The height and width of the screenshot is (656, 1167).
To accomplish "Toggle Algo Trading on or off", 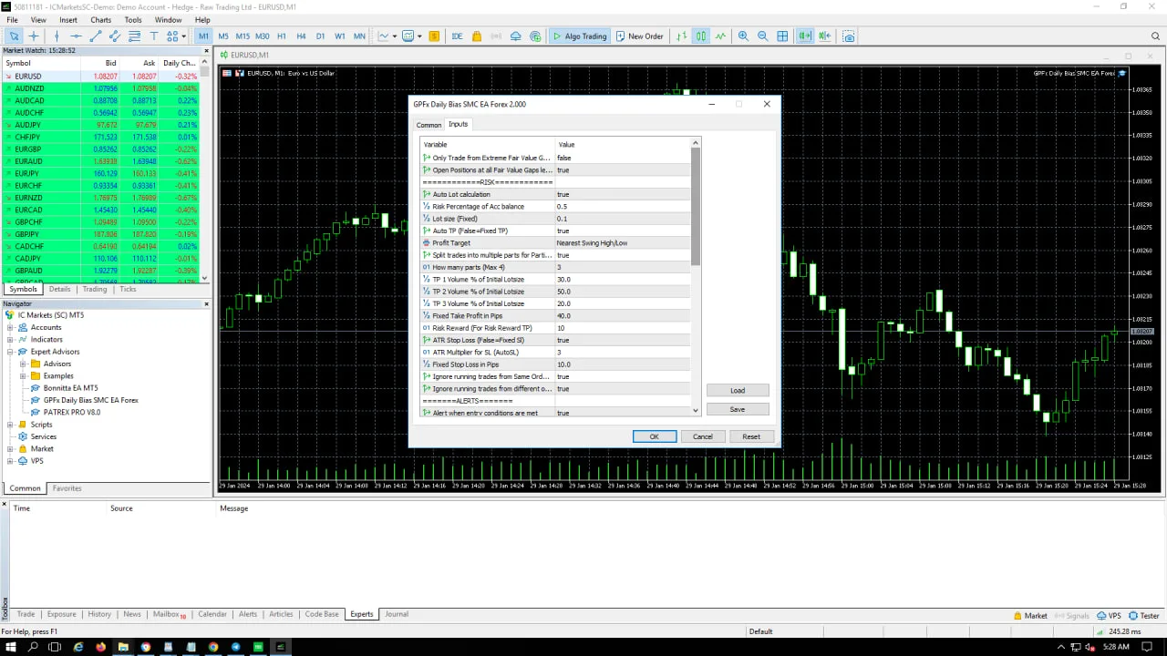I will tap(580, 36).
